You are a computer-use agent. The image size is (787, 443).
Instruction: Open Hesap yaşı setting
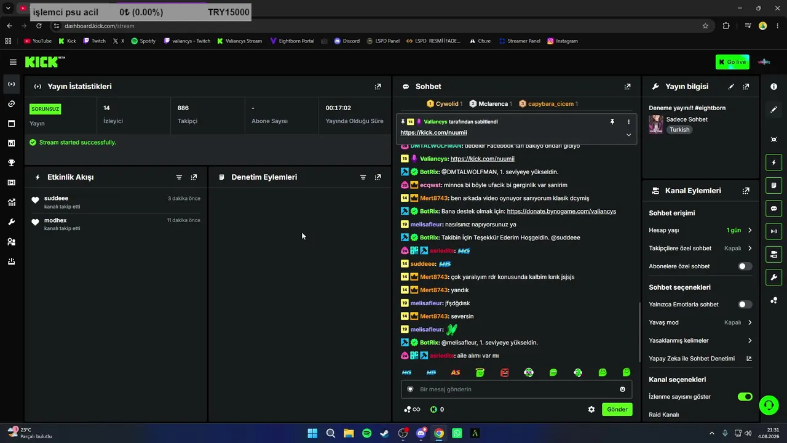pos(700,230)
